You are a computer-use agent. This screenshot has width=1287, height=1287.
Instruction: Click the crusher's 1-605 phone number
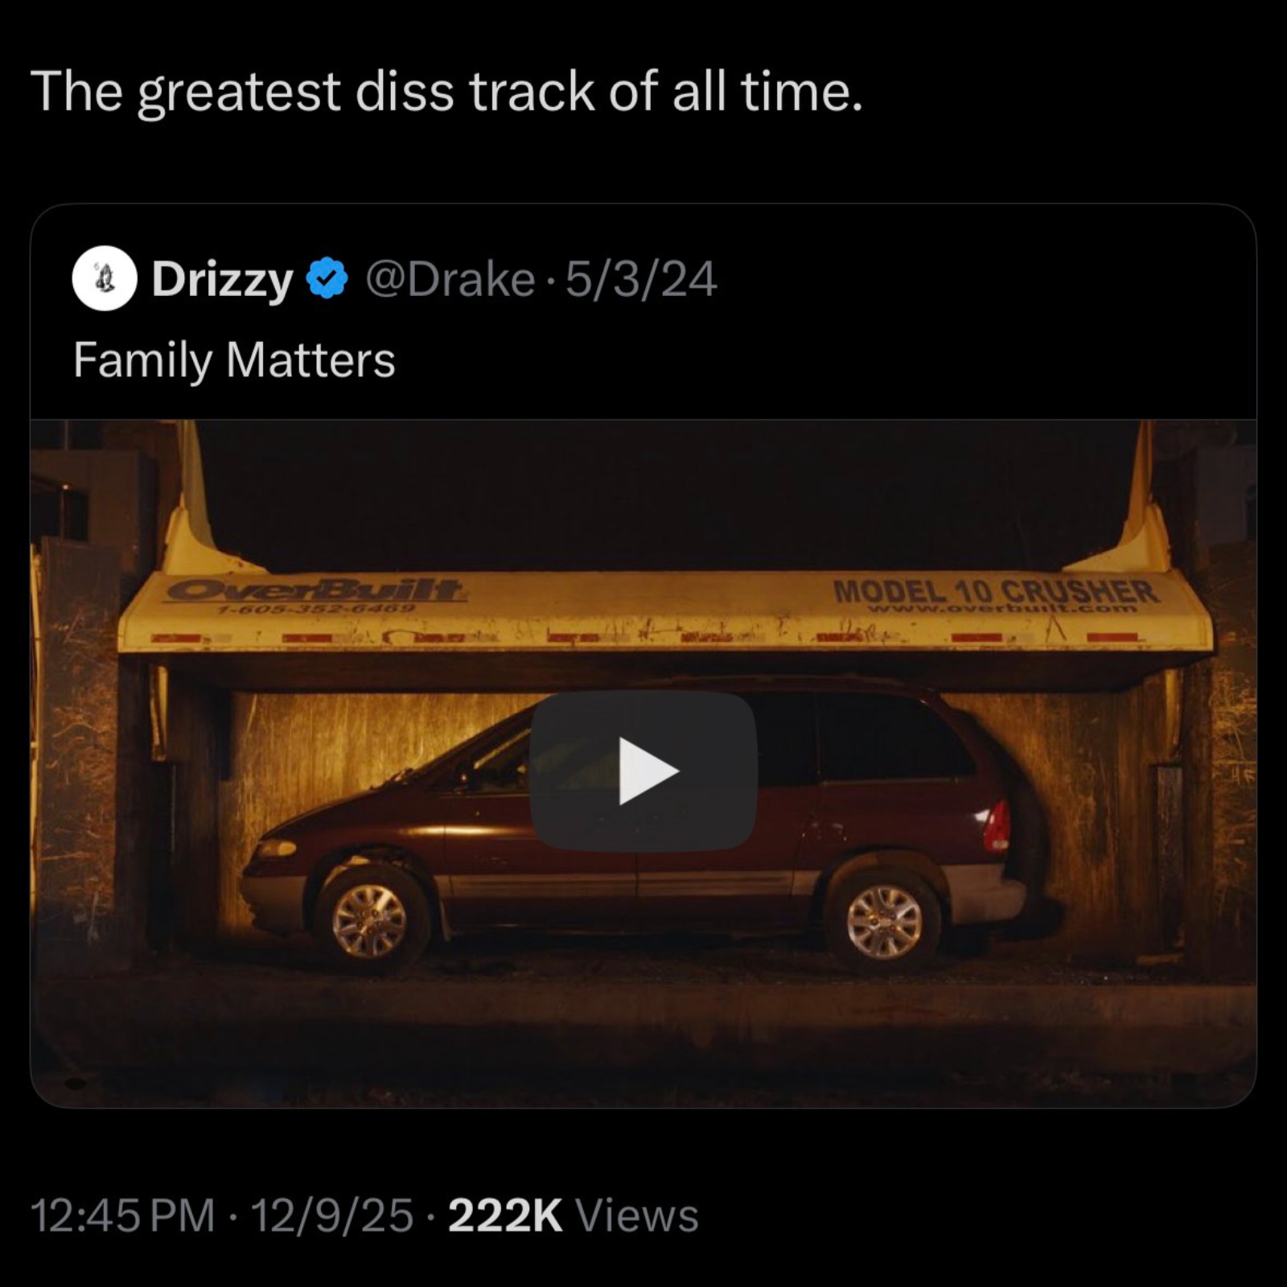(x=317, y=609)
